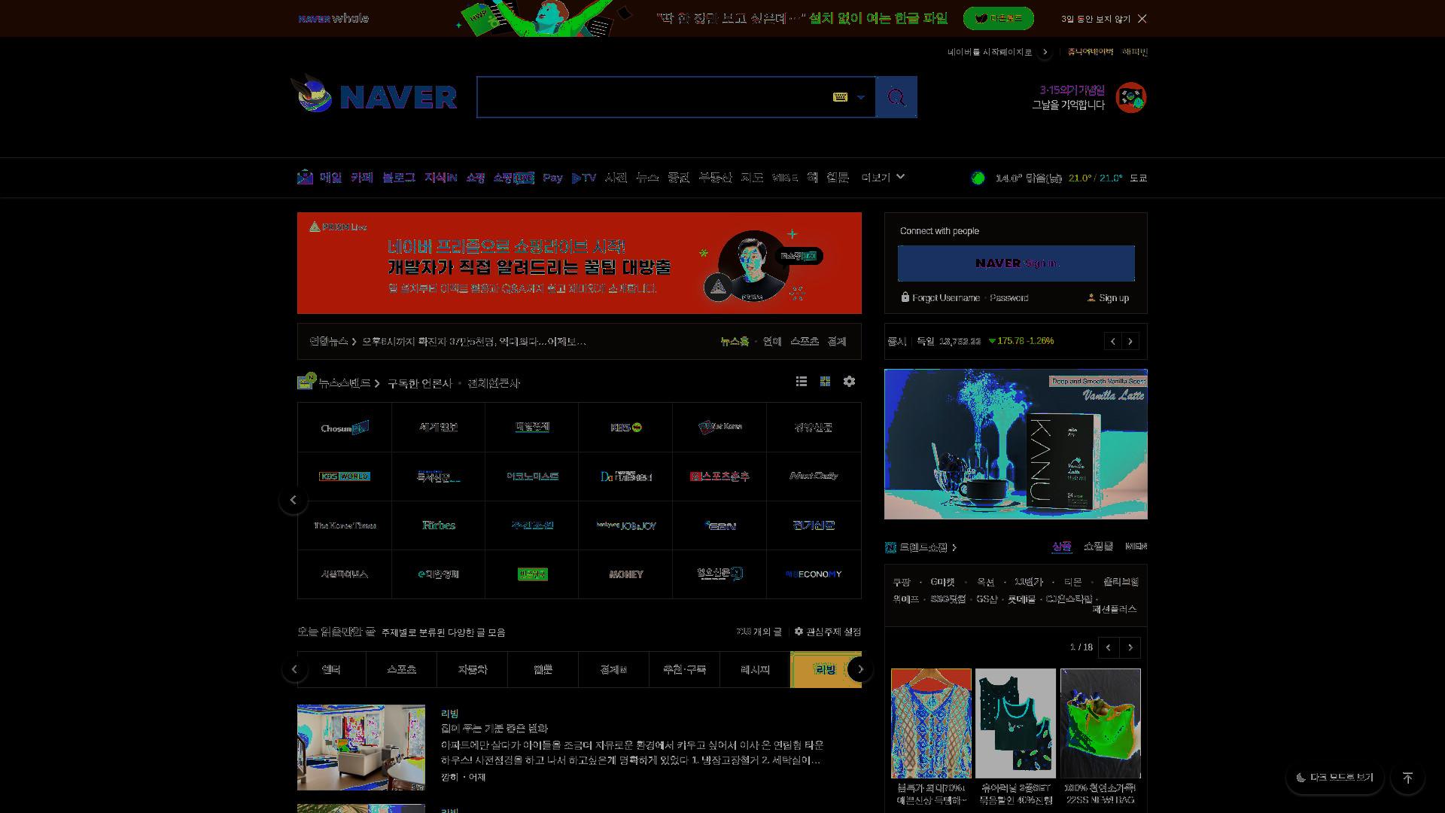Enable 다크 모드로 보기 toggle

click(1334, 778)
